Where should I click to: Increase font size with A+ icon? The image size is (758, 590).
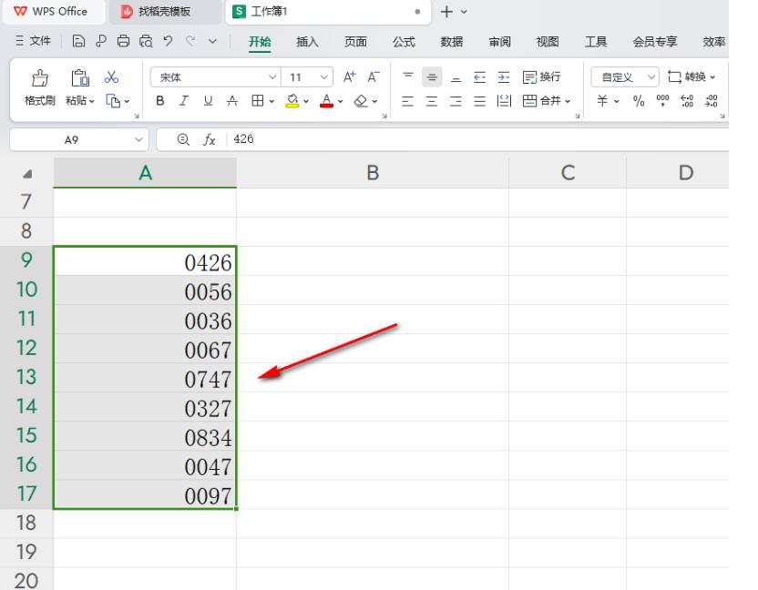(349, 76)
